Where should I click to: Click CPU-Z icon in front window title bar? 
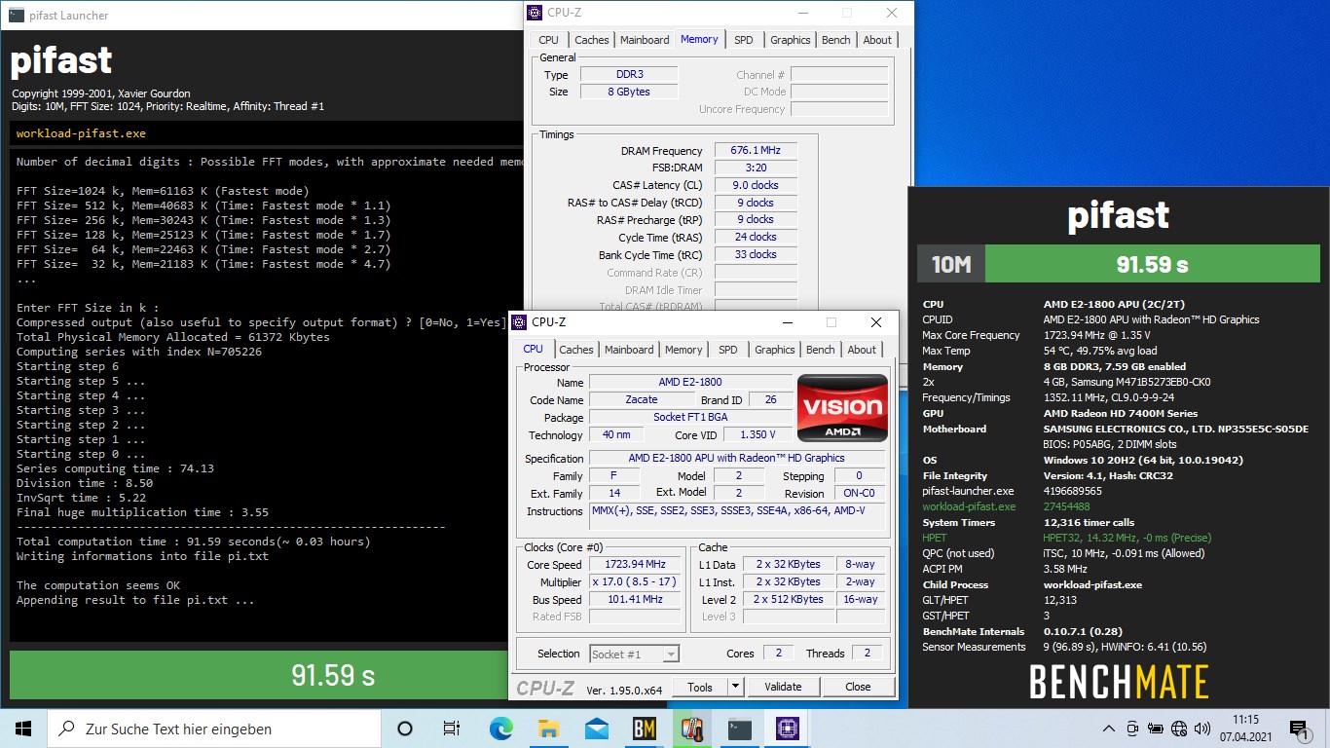[x=519, y=322]
